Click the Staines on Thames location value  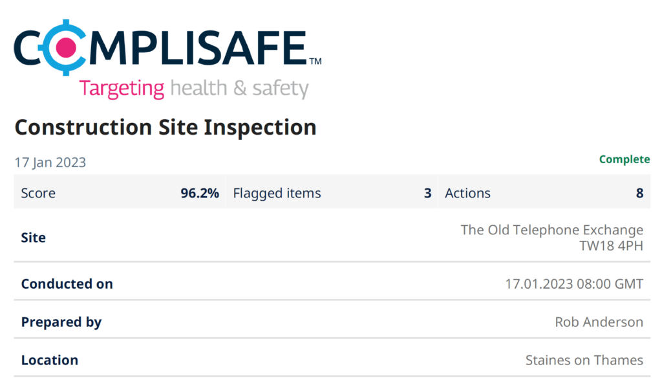[584, 360]
